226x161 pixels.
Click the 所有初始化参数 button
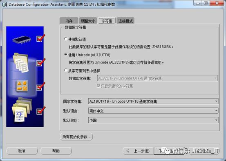point(76,137)
